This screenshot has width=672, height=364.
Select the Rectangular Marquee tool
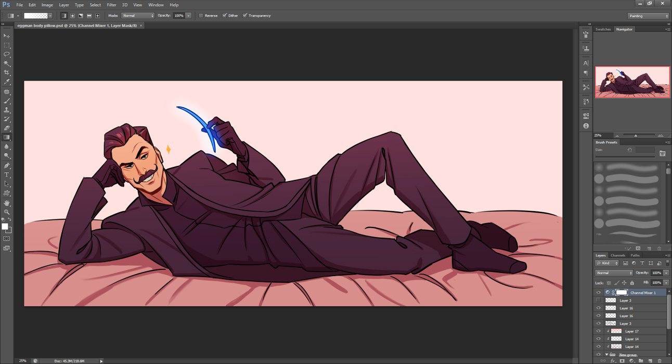point(7,45)
